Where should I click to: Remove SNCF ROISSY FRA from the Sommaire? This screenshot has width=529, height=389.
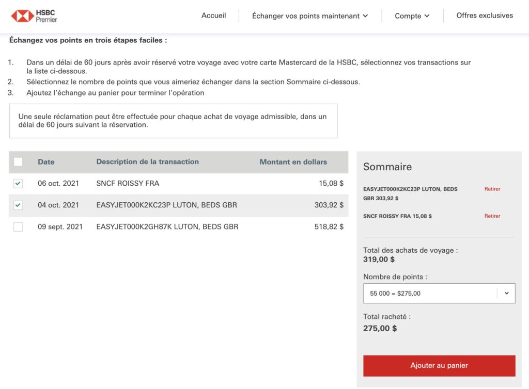pyautogui.click(x=492, y=216)
